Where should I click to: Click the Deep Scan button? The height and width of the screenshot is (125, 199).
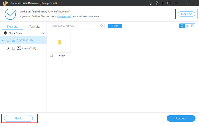[186, 14]
